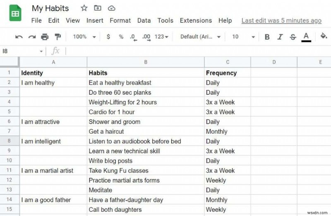Click the name box showing I8
Viewport: 331px width, 216px height.
(20, 51)
